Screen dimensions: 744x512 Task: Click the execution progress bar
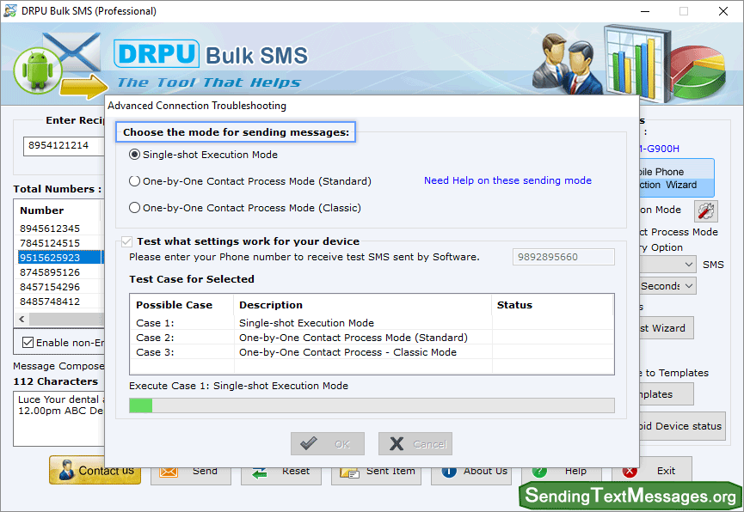(372, 405)
